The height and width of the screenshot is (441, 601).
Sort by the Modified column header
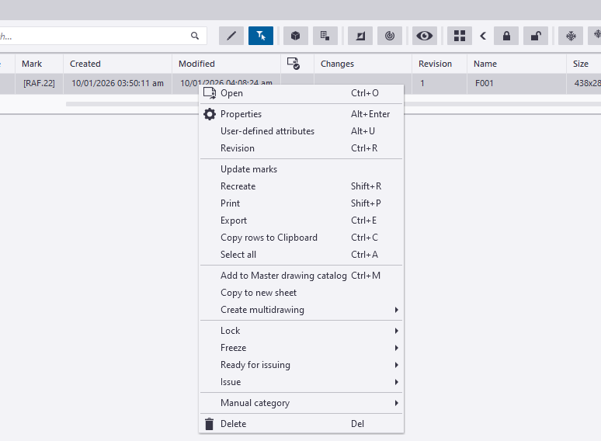click(x=226, y=64)
